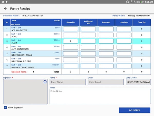Select Additional Add field for ADVIL

pos(88,35)
